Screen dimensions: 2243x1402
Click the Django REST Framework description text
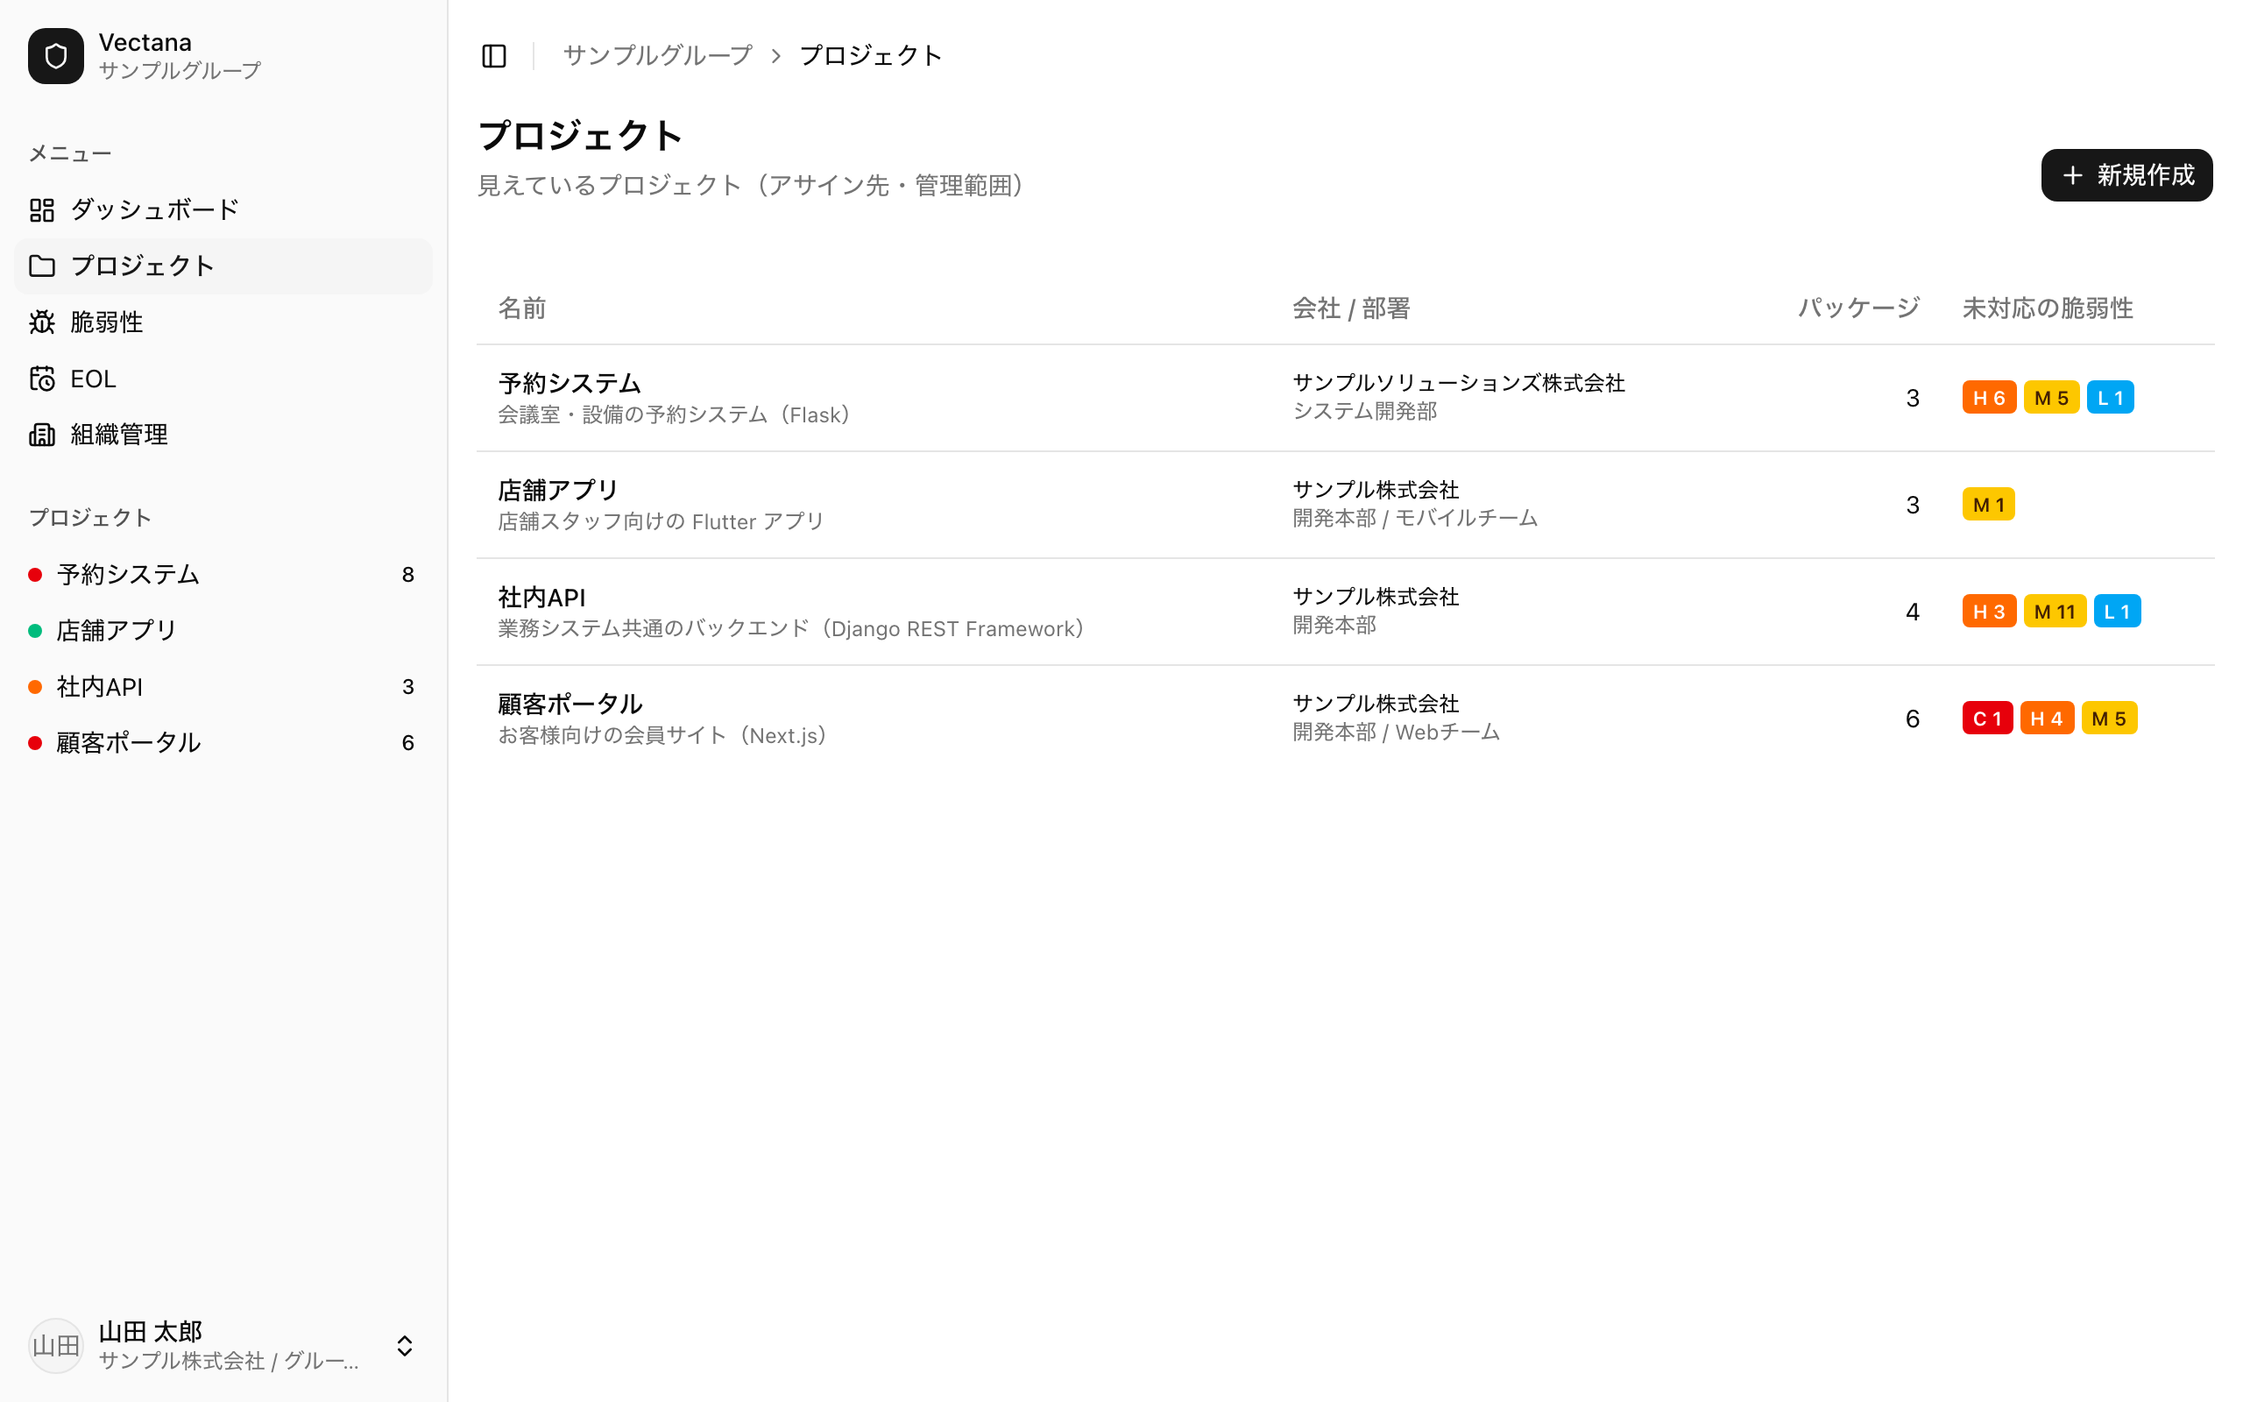790,628
